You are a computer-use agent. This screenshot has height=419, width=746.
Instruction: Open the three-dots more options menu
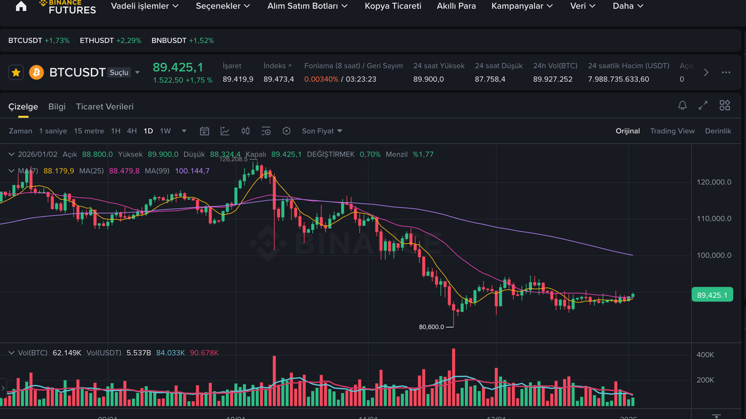pyautogui.click(x=726, y=72)
